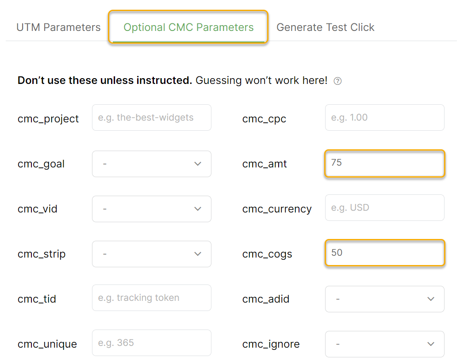This screenshot has height=364, width=460.
Task: Click the cmc_goal dropdown chevron arrow
Action: [198, 164]
